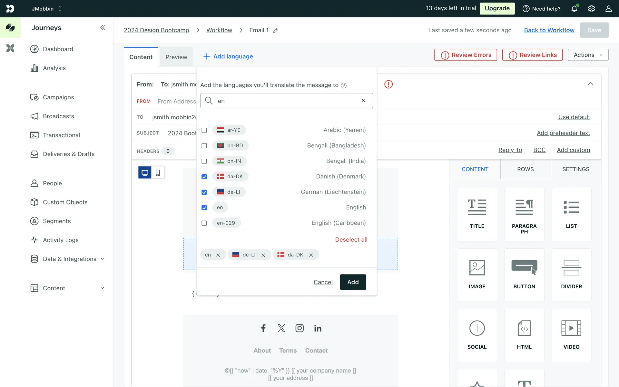This screenshot has width=619, height=387.
Task: Open the Actions dropdown
Action: (588, 55)
